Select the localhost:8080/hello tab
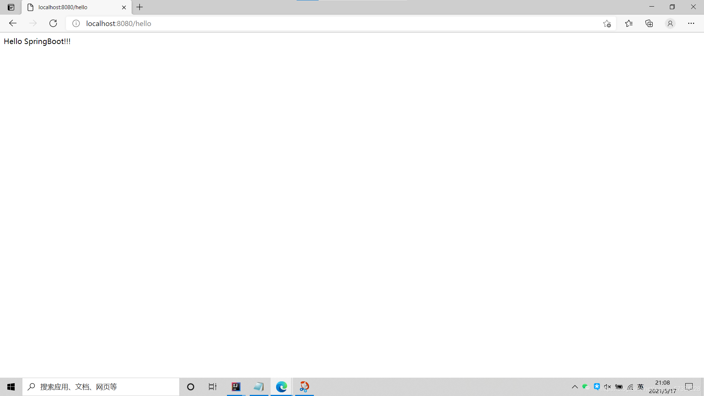704x396 pixels. 77,7
